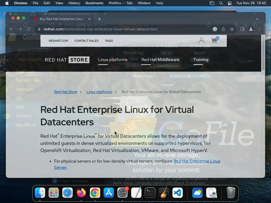271x203 pixels.
Task: Open the user account icon
Action: [x=201, y=40]
